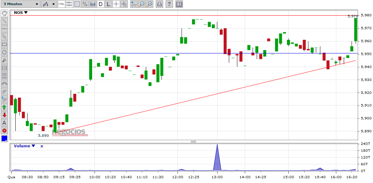Toggle the VOL volume display button

[x=62, y=4]
